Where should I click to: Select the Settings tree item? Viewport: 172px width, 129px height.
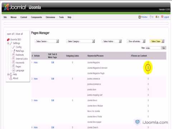click(x=16, y=43)
